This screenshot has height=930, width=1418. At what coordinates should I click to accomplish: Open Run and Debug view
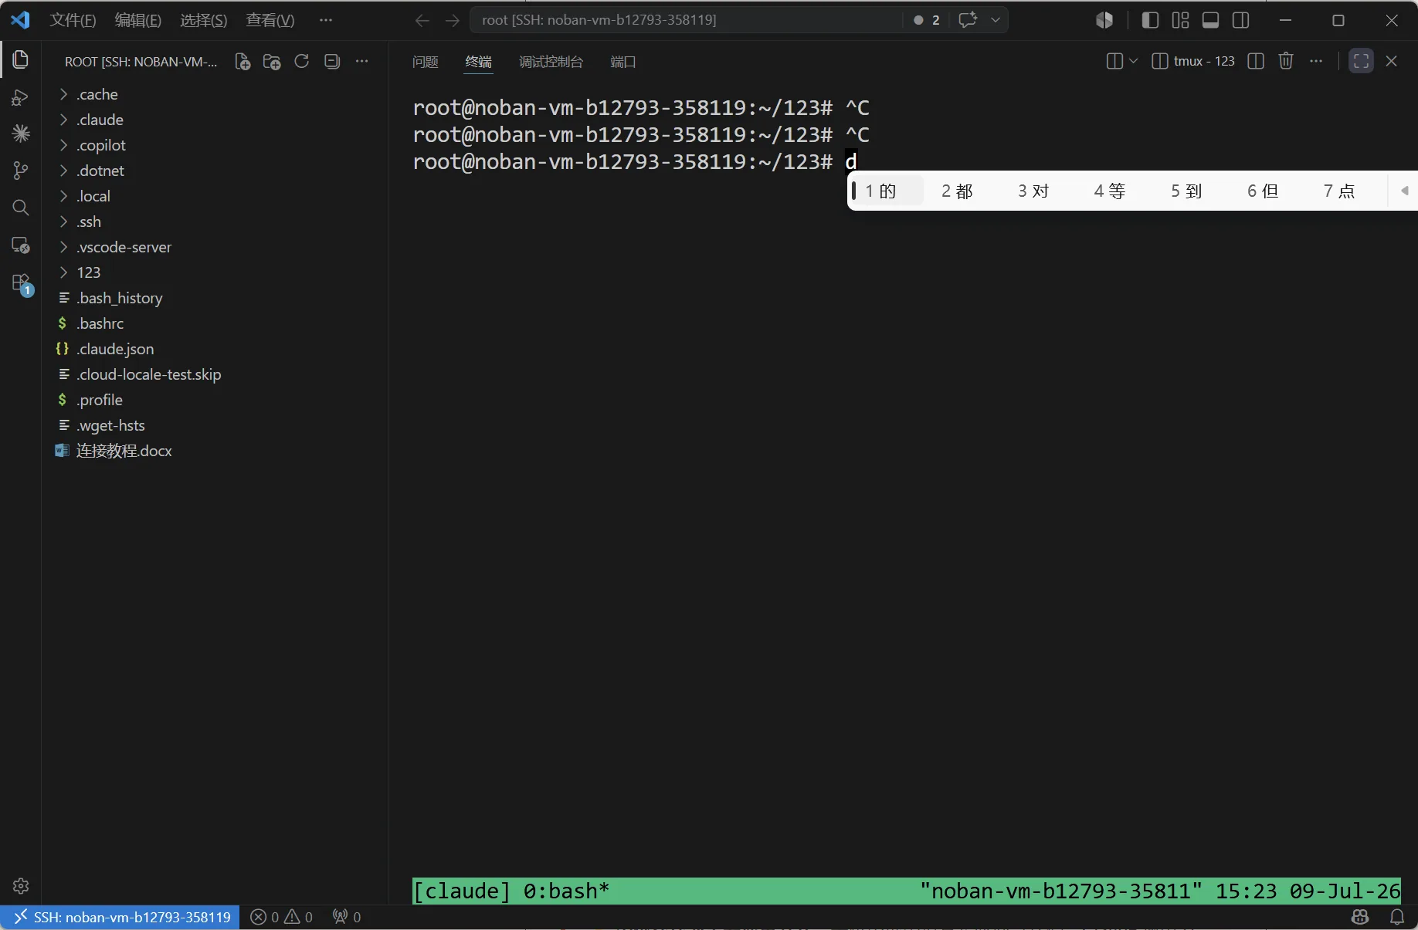point(21,97)
